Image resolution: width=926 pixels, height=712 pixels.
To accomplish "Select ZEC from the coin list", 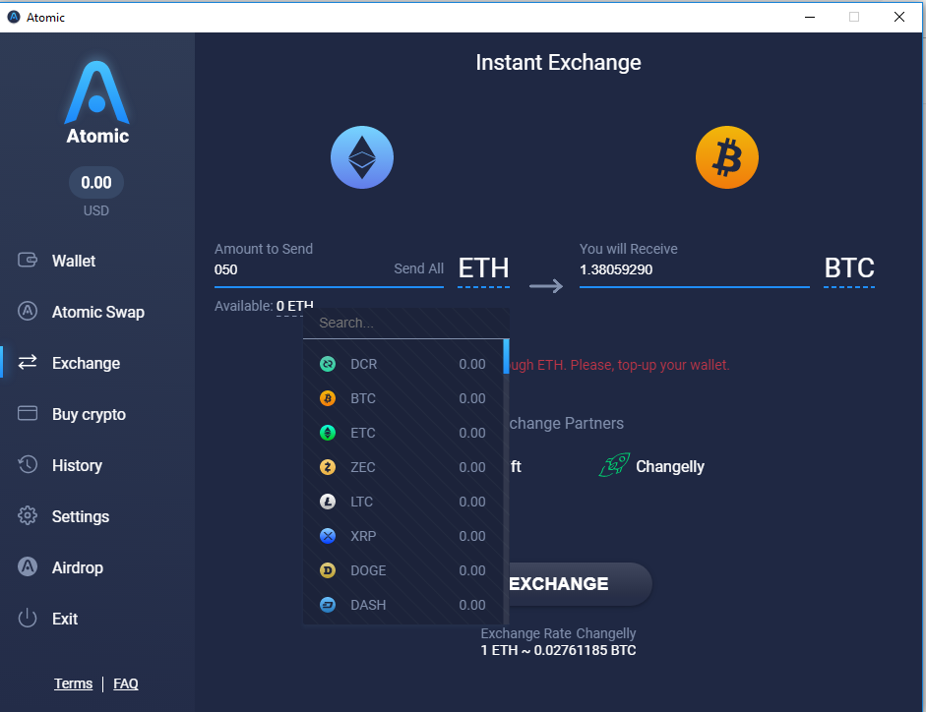I will click(402, 467).
